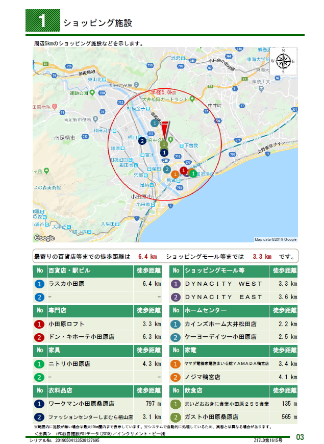Click olive green marker 1 on the map
The width and height of the screenshot is (324, 444).
pos(164,144)
